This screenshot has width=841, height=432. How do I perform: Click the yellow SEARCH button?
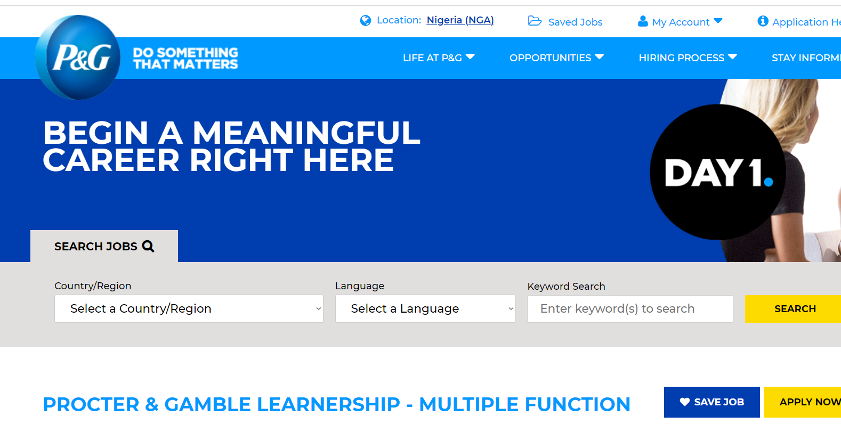(793, 309)
